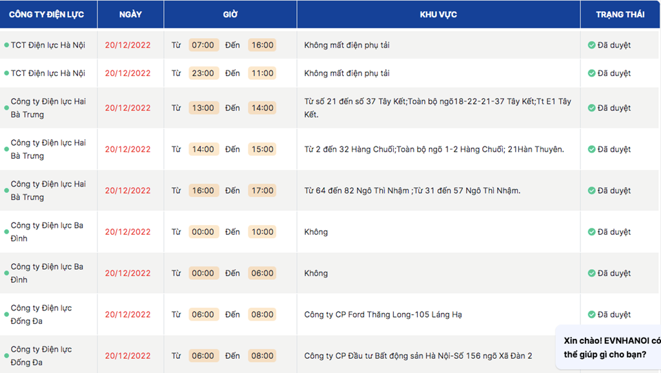Viewport: 661px width, 373px height.
Task: Click approved check icon in Ngô Thì Nhậm row
Action: (591, 190)
